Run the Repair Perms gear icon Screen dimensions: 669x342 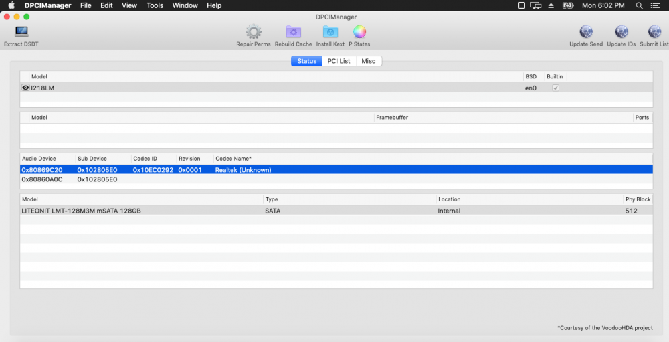tap(253, 32)
